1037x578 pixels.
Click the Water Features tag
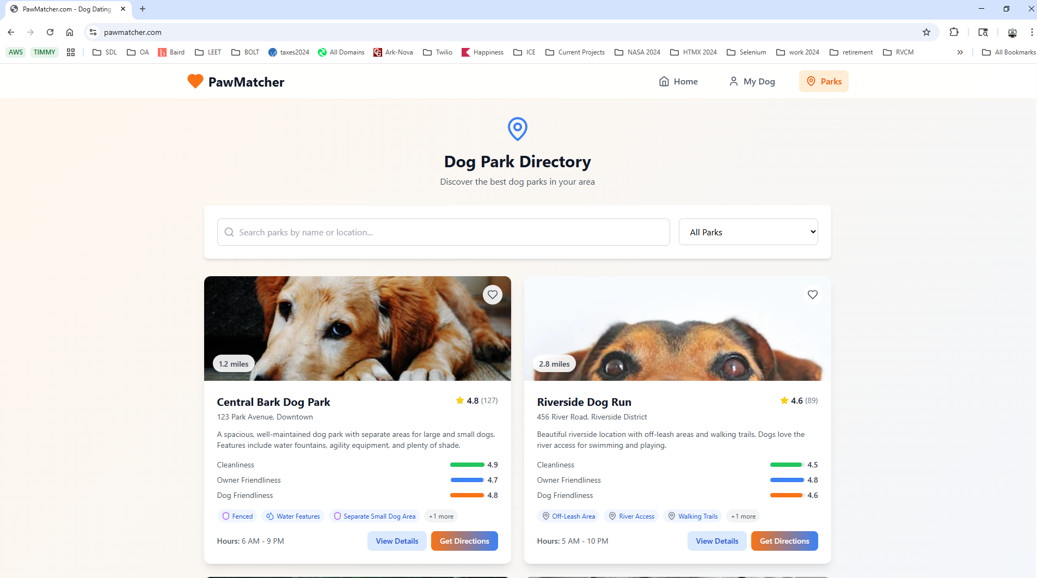pyautogui.click(x=293, y=516)
